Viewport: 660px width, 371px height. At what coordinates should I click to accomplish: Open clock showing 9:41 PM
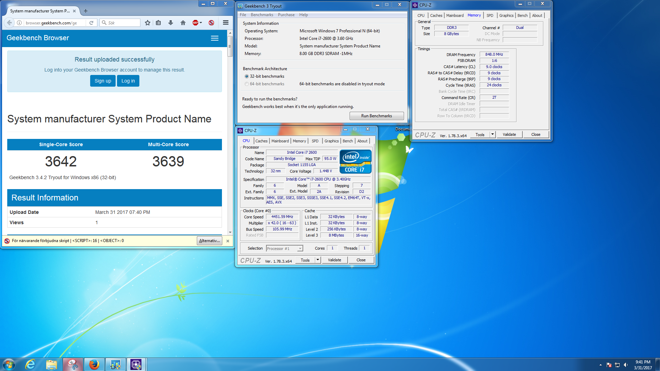pyautogui.click(x=643, y=365)
